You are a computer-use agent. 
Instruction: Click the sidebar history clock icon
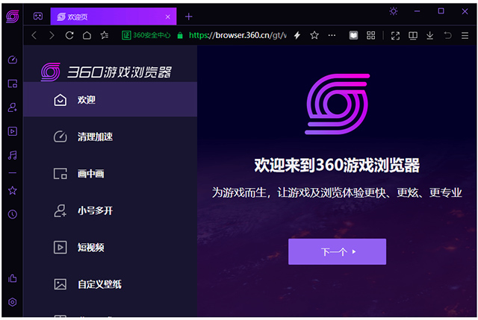point(13,214)
